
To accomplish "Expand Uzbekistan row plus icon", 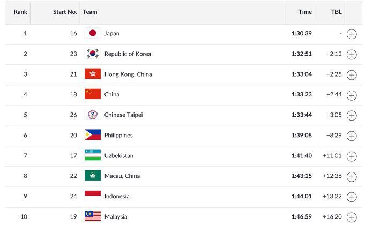I will (352, 156).
